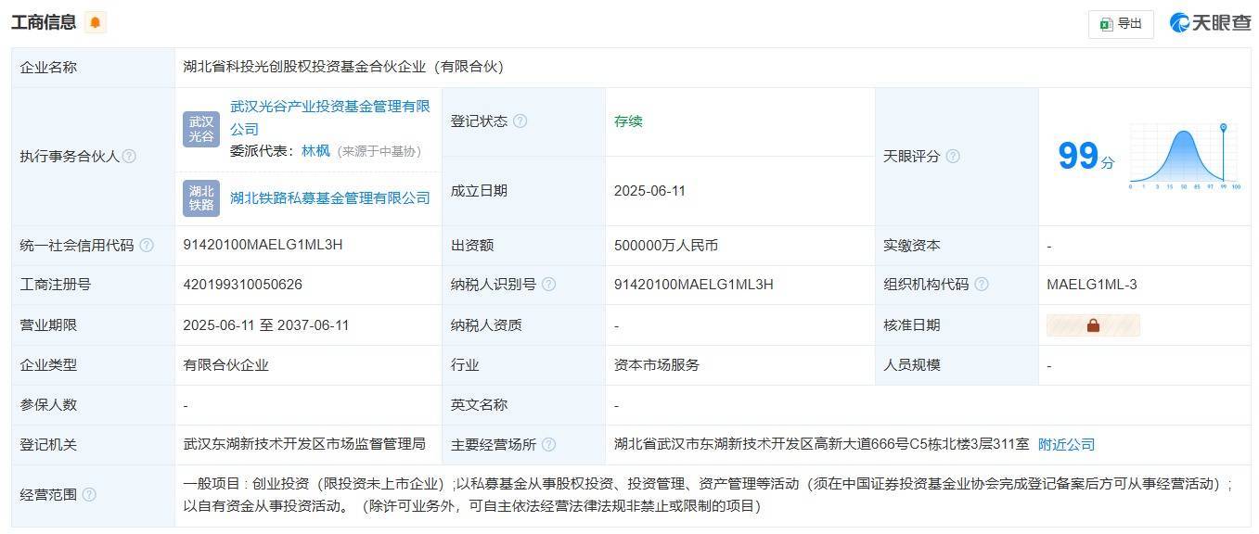Image resolution: width=1259 pixels, height=534 pixels.
Task: Click the 导出 export button
Action: (x=1121, y=24)
